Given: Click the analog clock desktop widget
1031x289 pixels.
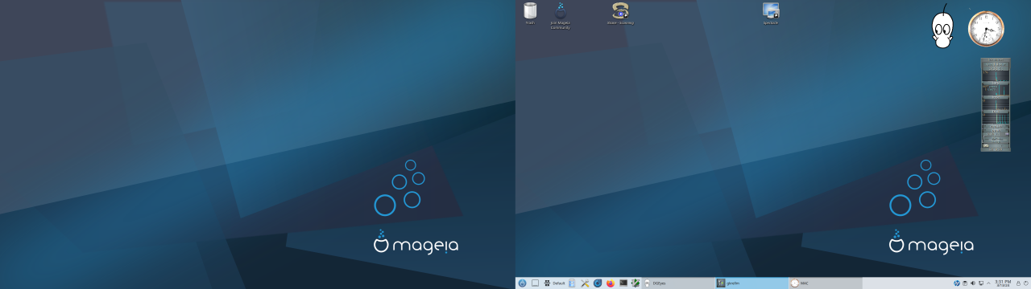Looking at the screenshot, I should pos(986,29).
